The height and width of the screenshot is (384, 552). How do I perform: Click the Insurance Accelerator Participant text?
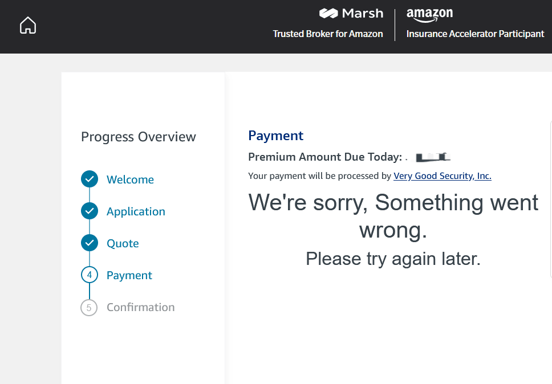point(475,34)
